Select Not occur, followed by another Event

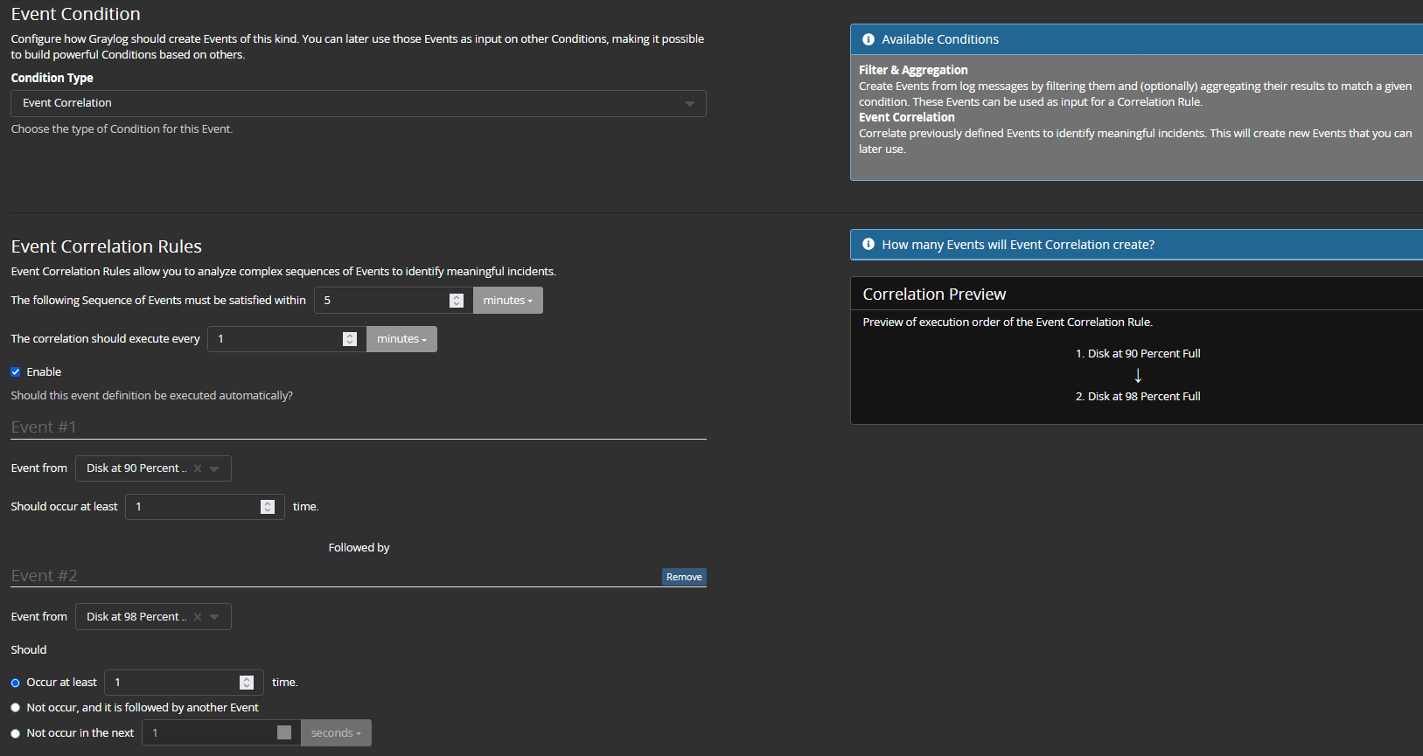coord(16,708)
